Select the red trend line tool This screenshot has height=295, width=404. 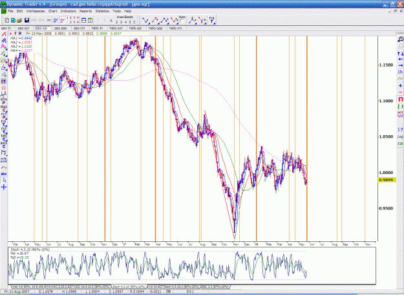point(4,34)
